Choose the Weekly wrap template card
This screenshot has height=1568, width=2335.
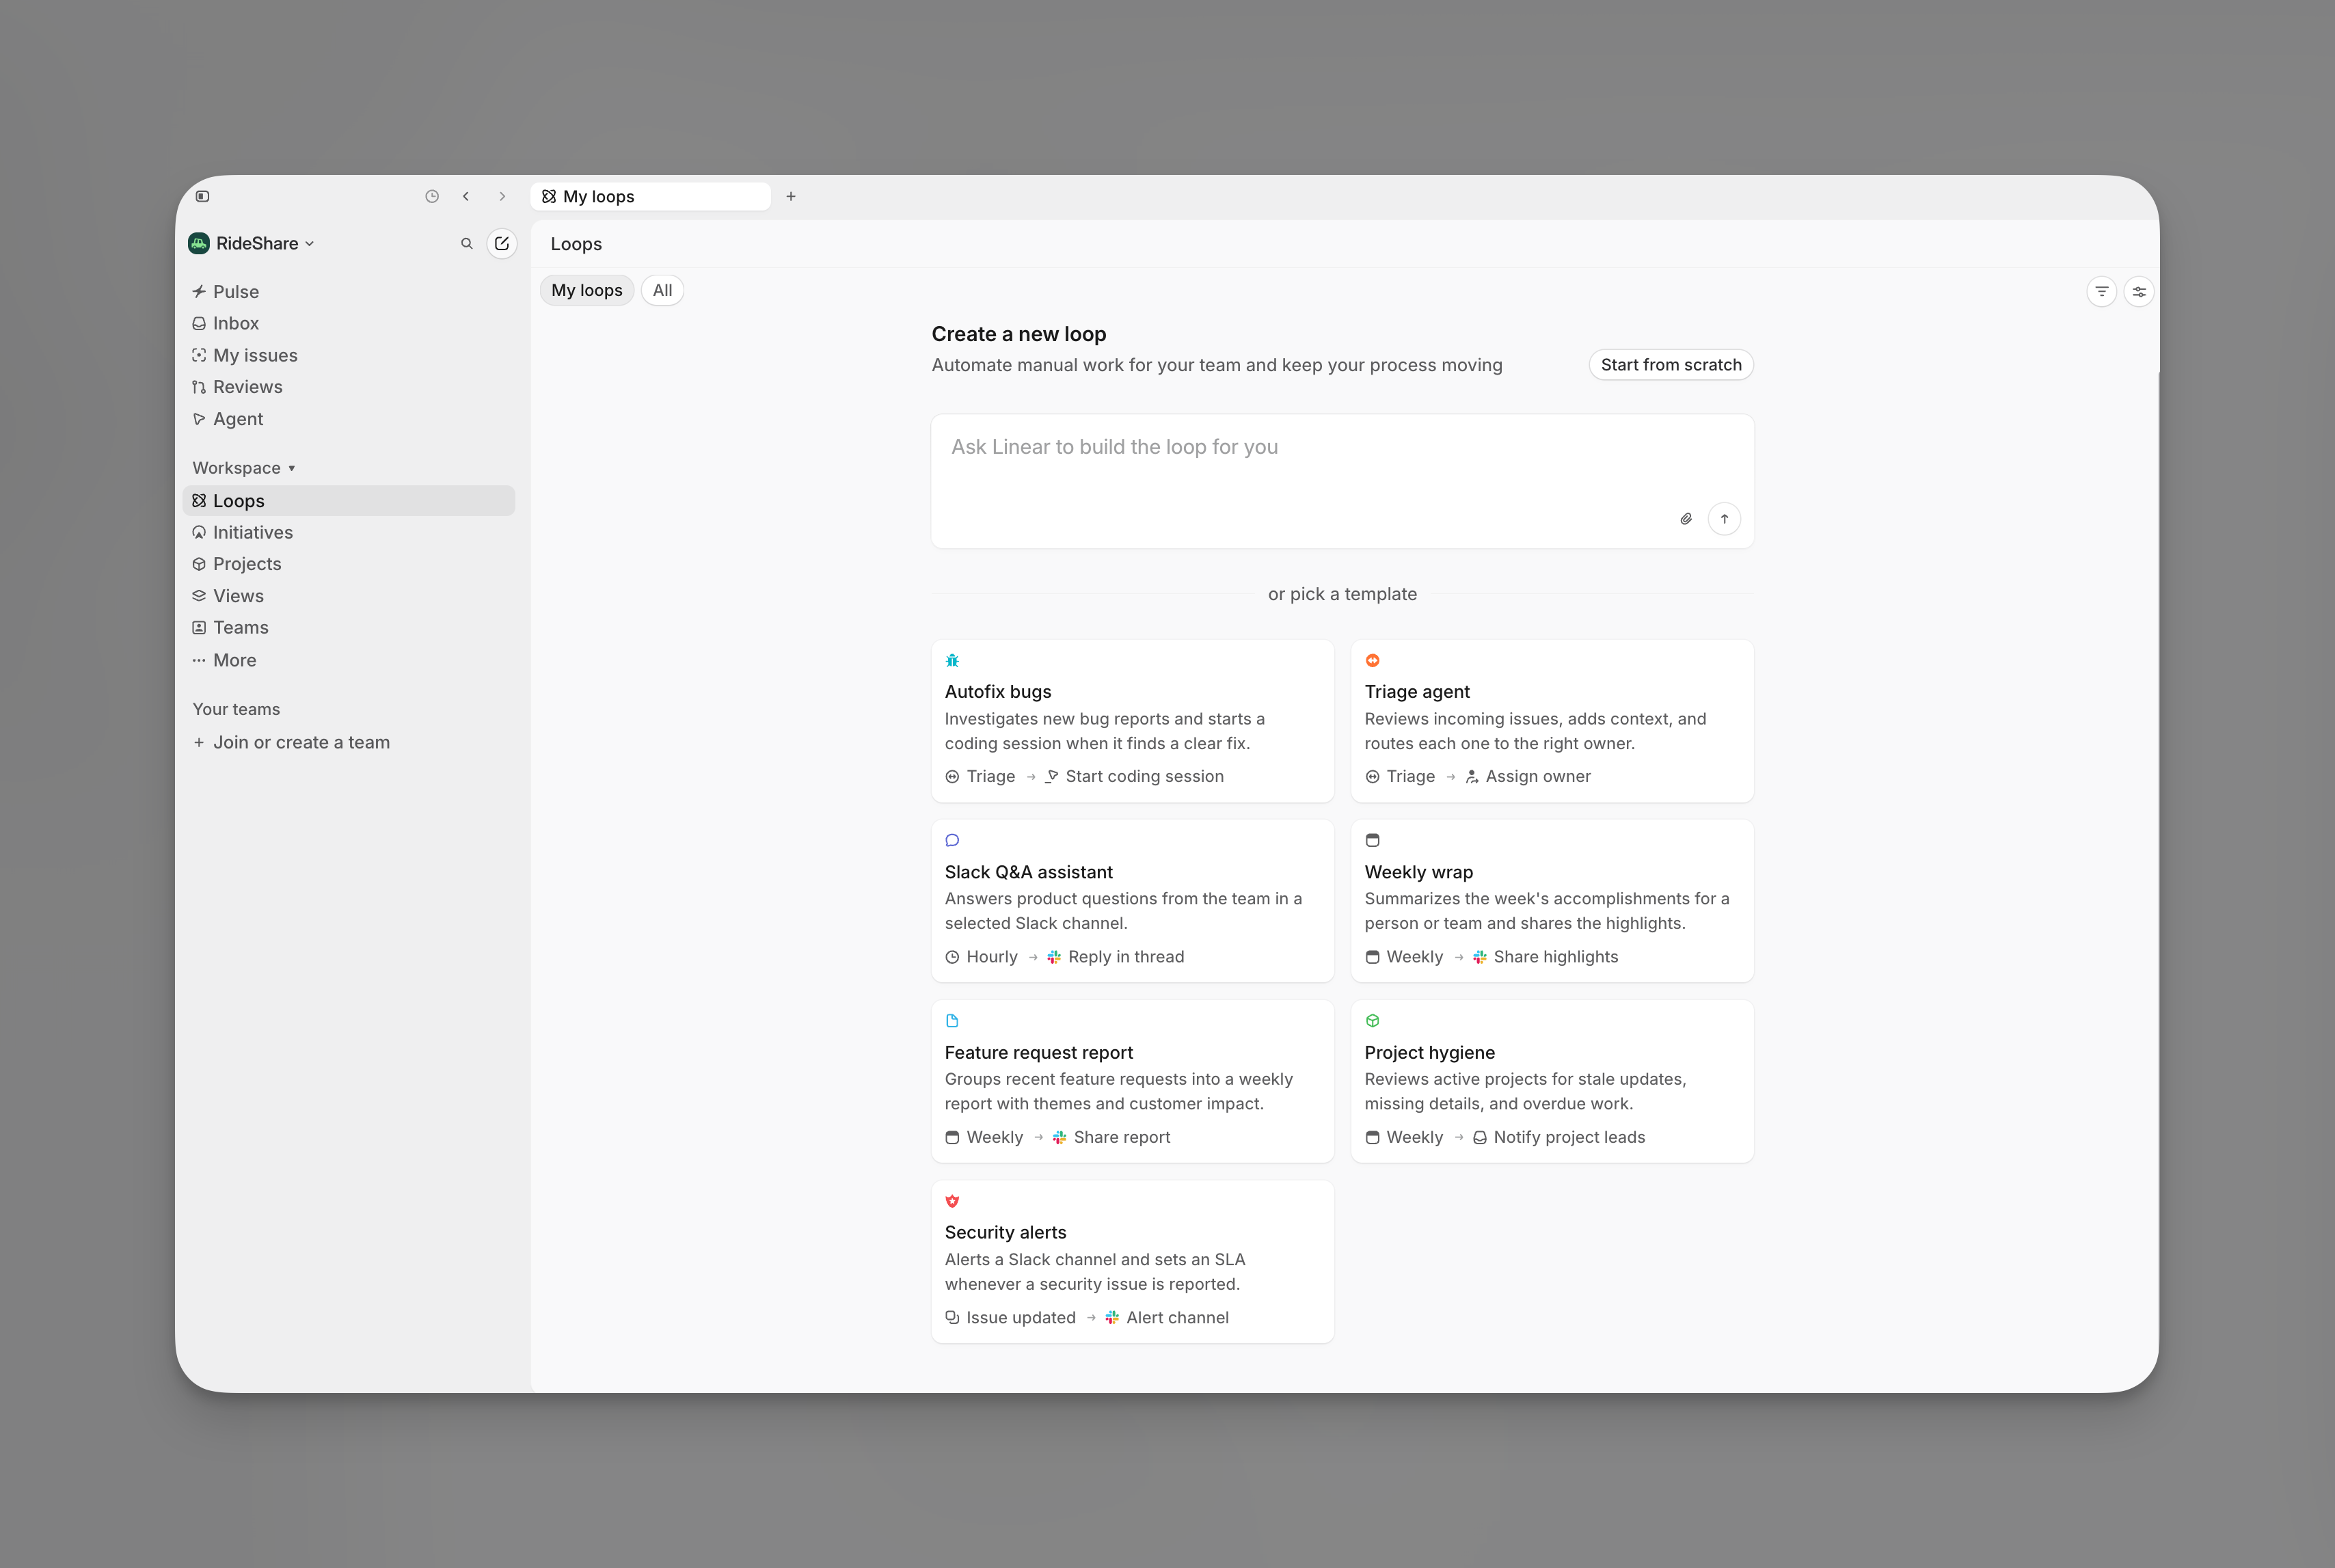[x=1552, y=901]
